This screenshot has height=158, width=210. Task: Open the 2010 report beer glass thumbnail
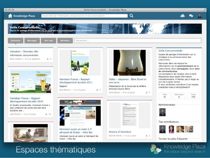(x=31, y=81)
